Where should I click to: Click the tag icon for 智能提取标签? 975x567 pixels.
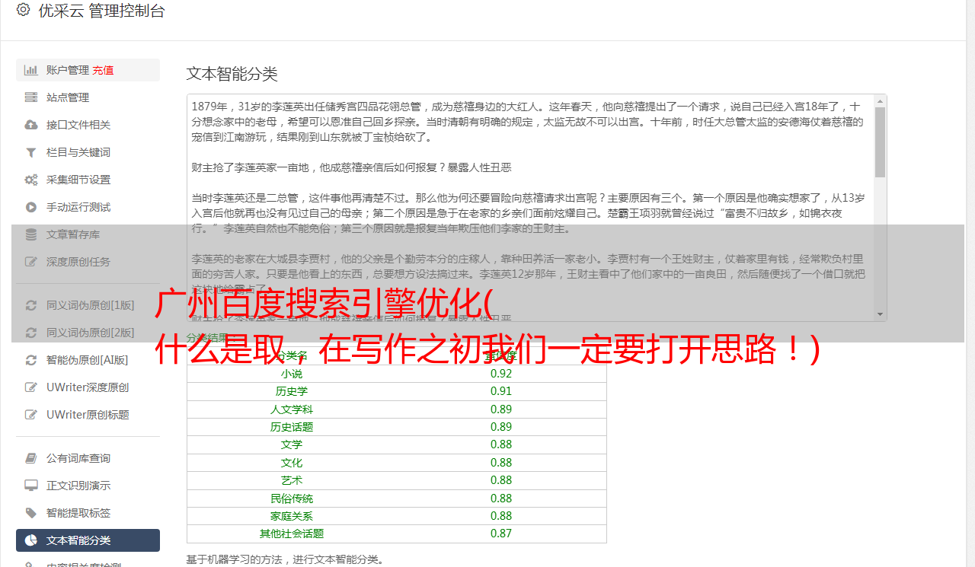pos(31,513)
